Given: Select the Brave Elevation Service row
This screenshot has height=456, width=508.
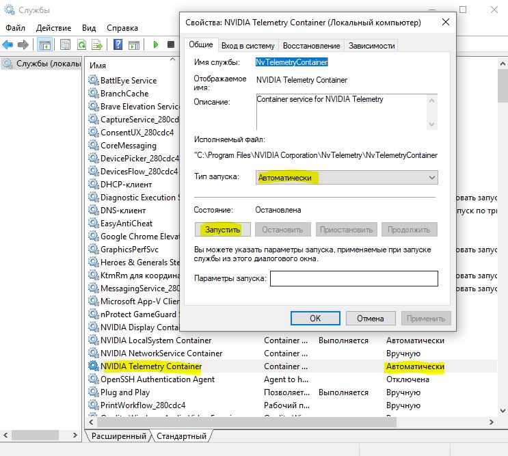Looking at the screenshot, I should tap(133, 106).
